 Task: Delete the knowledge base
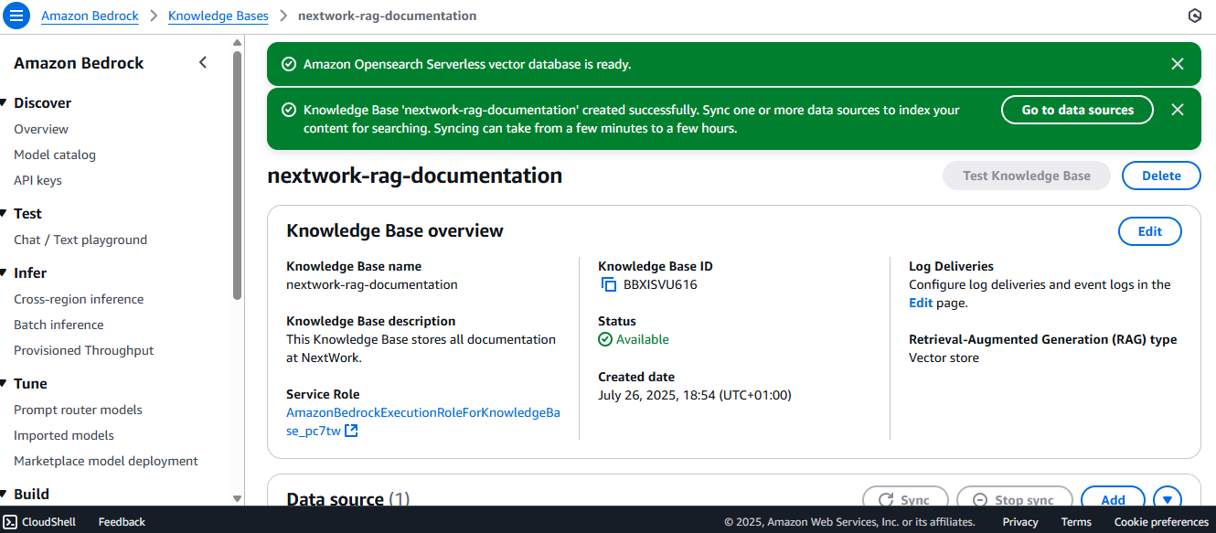pos(1161,176)
